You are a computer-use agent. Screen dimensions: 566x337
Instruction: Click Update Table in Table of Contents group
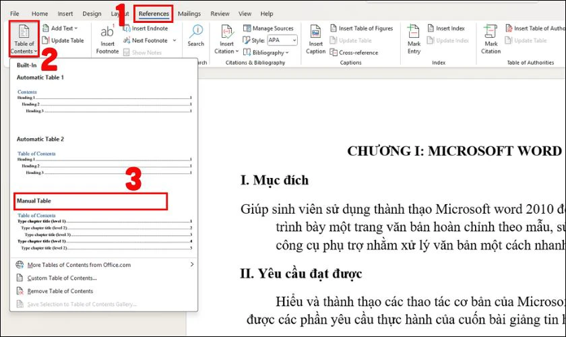tap(63, 40)
